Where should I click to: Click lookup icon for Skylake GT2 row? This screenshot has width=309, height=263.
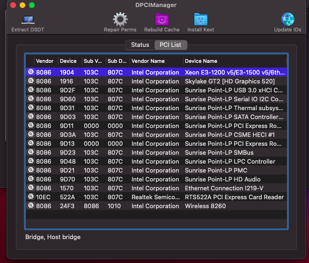(x=31, y=81)
